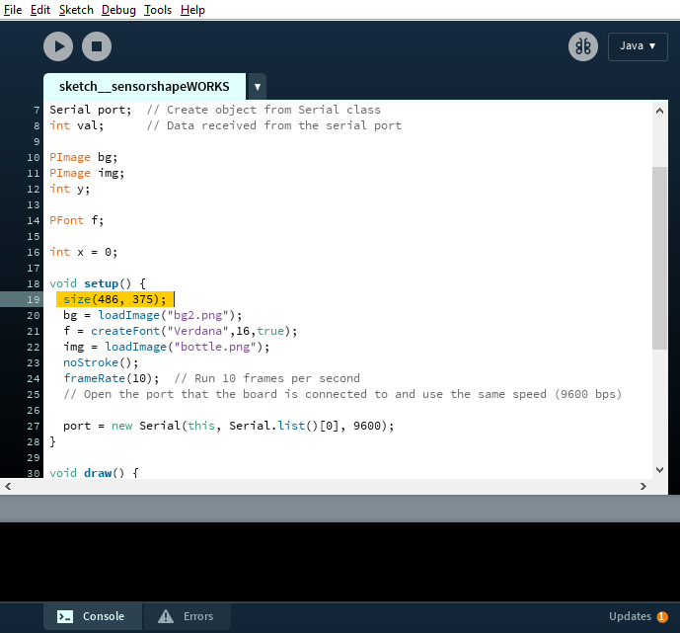The height and width of the screenshot is (633, 680).
Task: Open the Sketch menu
Action: pyautogui.click(x=76, y=10)
